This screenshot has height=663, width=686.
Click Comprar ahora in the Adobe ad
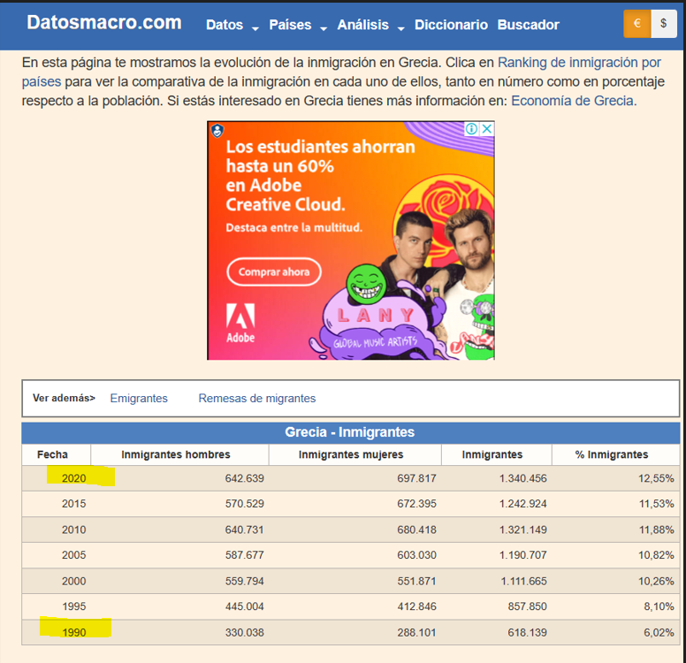coord(274,271)
